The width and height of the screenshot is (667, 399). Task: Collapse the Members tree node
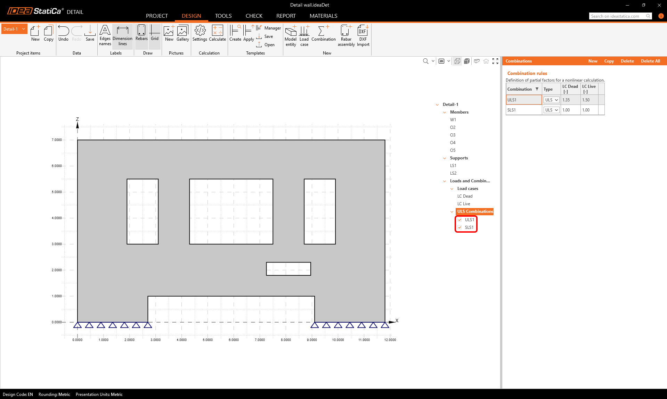pos(445,112)
